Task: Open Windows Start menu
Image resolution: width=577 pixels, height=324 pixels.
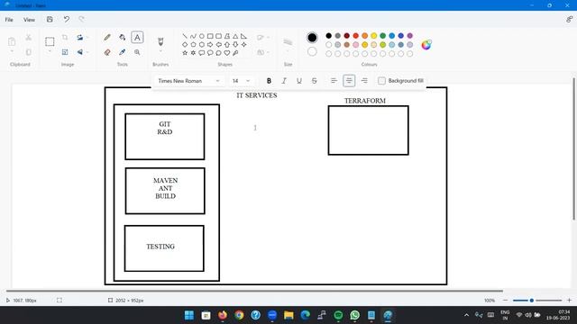Action: (189, 315)
